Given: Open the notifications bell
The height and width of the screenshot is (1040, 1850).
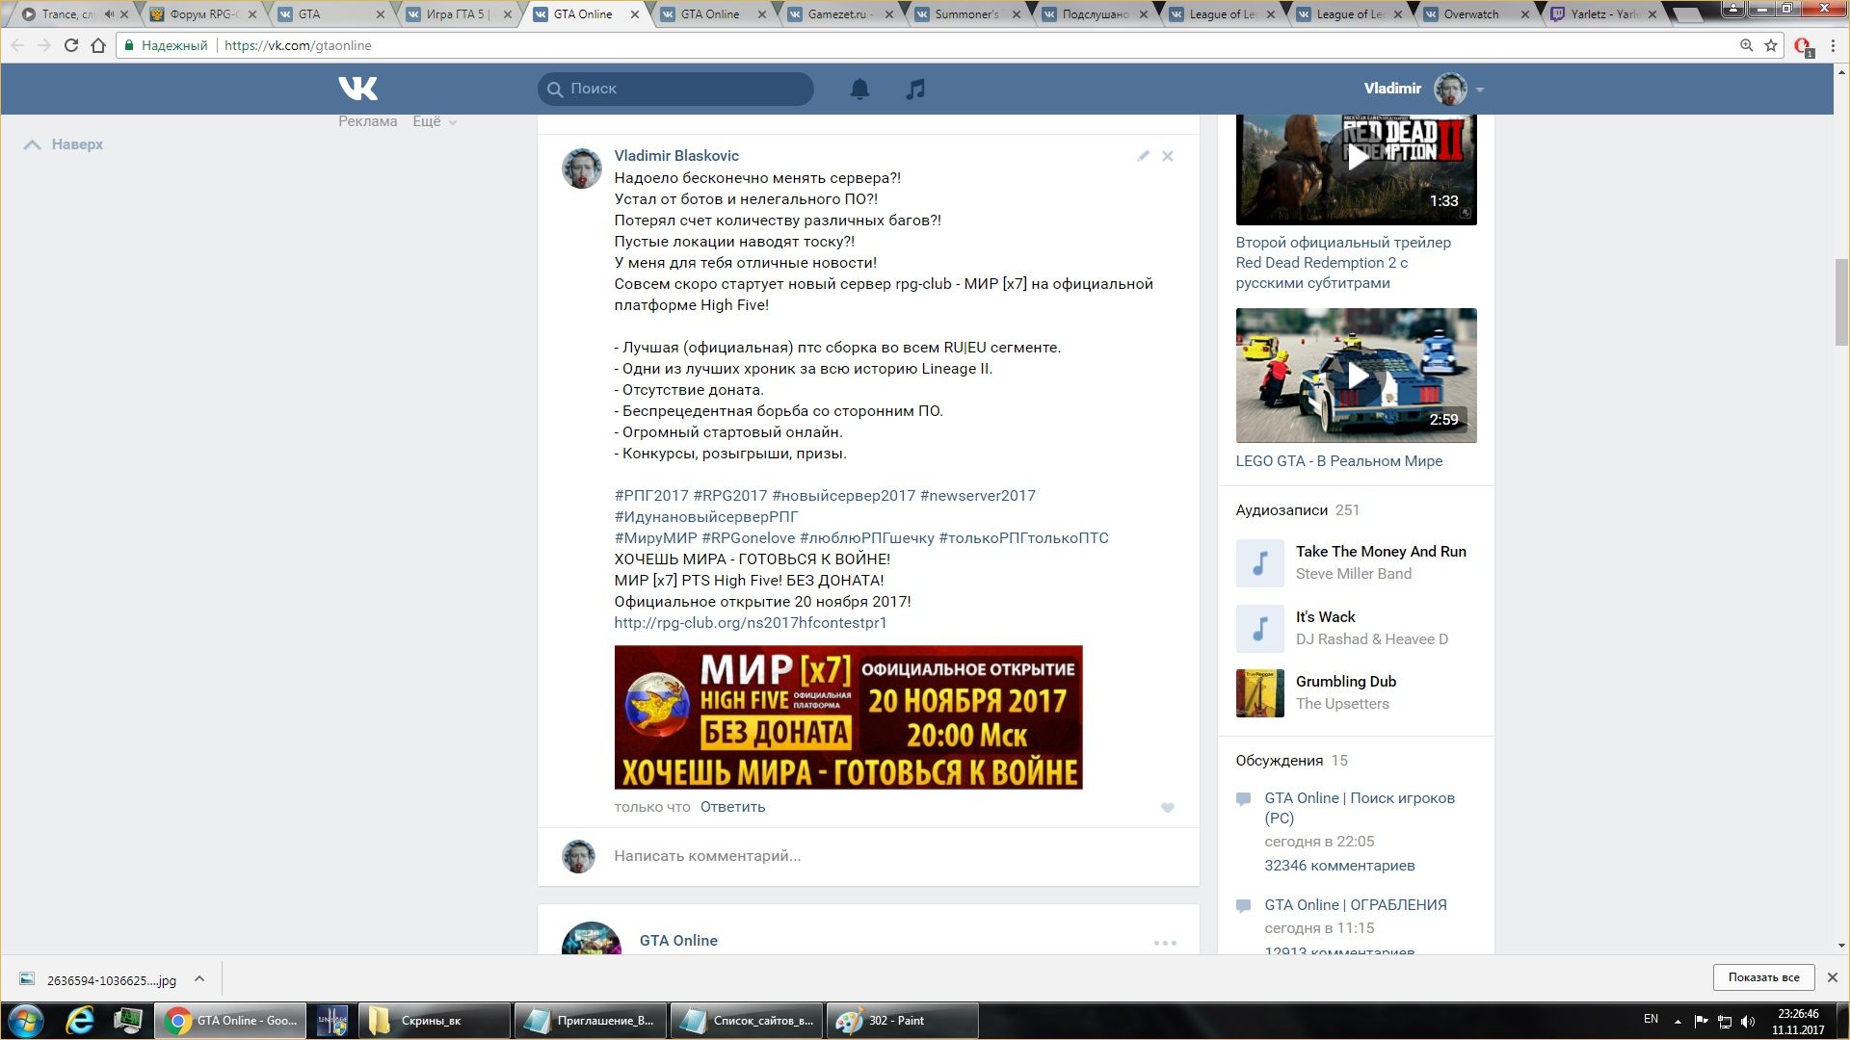Looking at the screenshot, I should tap(859, 89).
